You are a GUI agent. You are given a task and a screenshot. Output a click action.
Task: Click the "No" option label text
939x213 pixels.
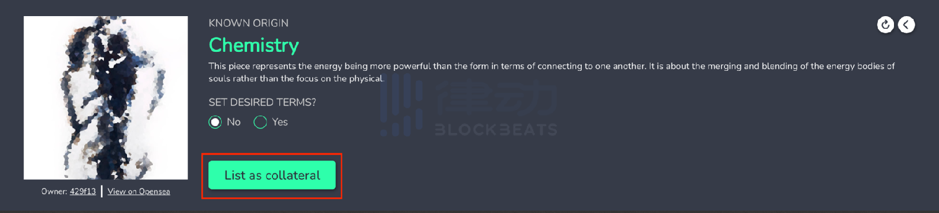pos(234,122)
